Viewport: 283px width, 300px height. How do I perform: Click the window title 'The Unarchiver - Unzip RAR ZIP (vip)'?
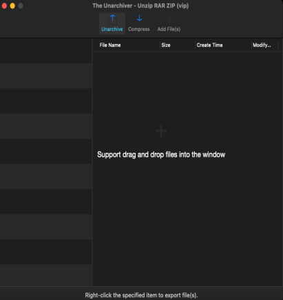pyautogui.click(x=140, y=6)
